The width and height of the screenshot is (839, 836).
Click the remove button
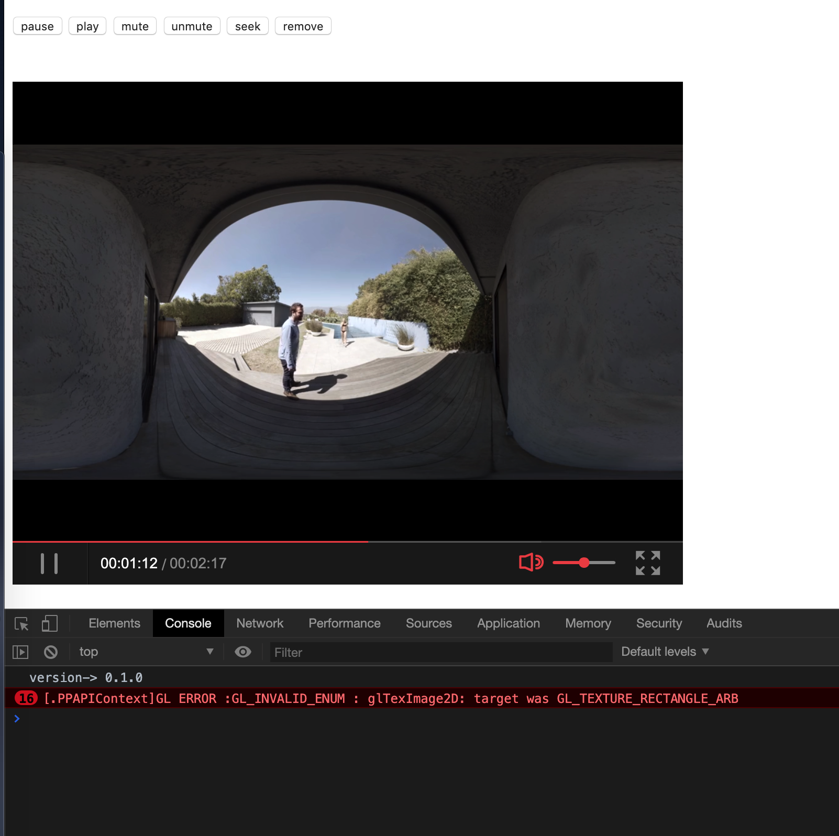pos(303,26)
